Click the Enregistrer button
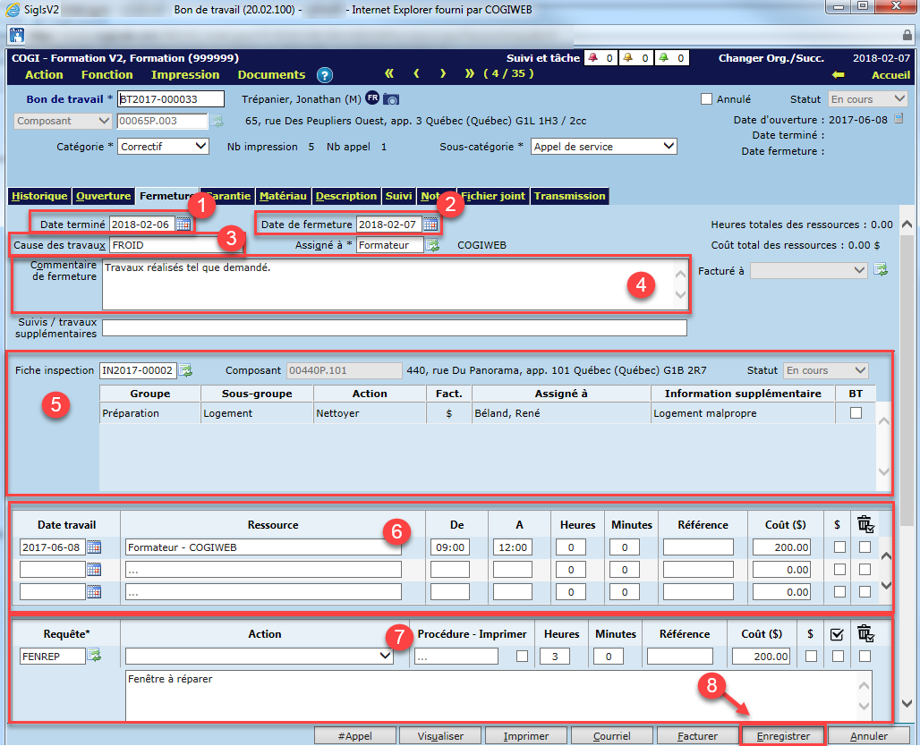This screenshot has width=920, height=746. pos(783,736)
